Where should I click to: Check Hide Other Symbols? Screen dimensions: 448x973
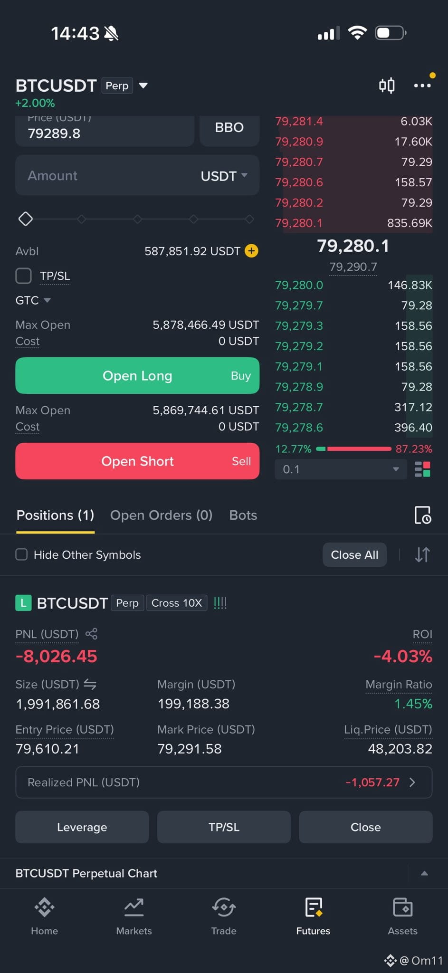pos(21,554)
